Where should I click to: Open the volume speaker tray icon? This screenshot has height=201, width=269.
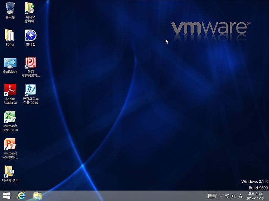pos(233,196)
